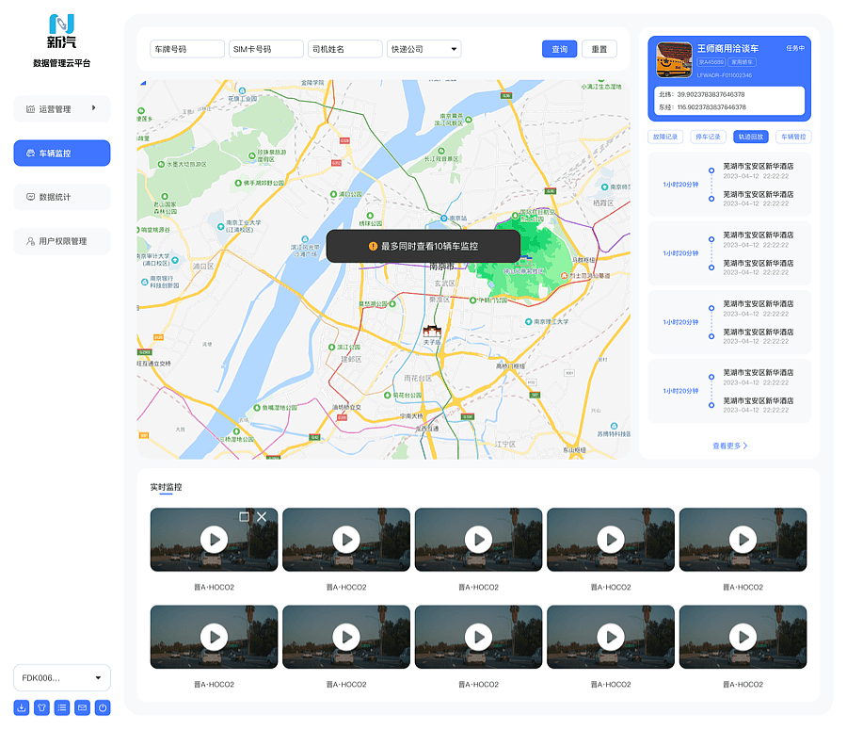Viewport: 847px width, 730px height.
Task: Click the 长江观音景区 map marker
Action: pos(441,151)
